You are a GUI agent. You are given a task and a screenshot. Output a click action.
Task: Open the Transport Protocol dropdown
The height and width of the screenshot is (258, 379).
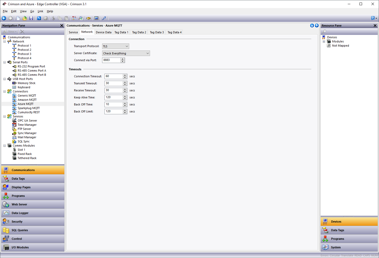click(116, 46)
